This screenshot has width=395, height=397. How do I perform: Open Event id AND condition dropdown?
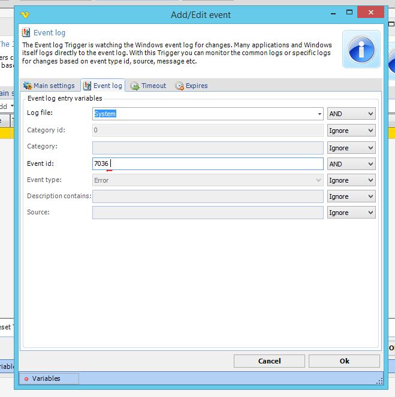(x=351, y=163)
